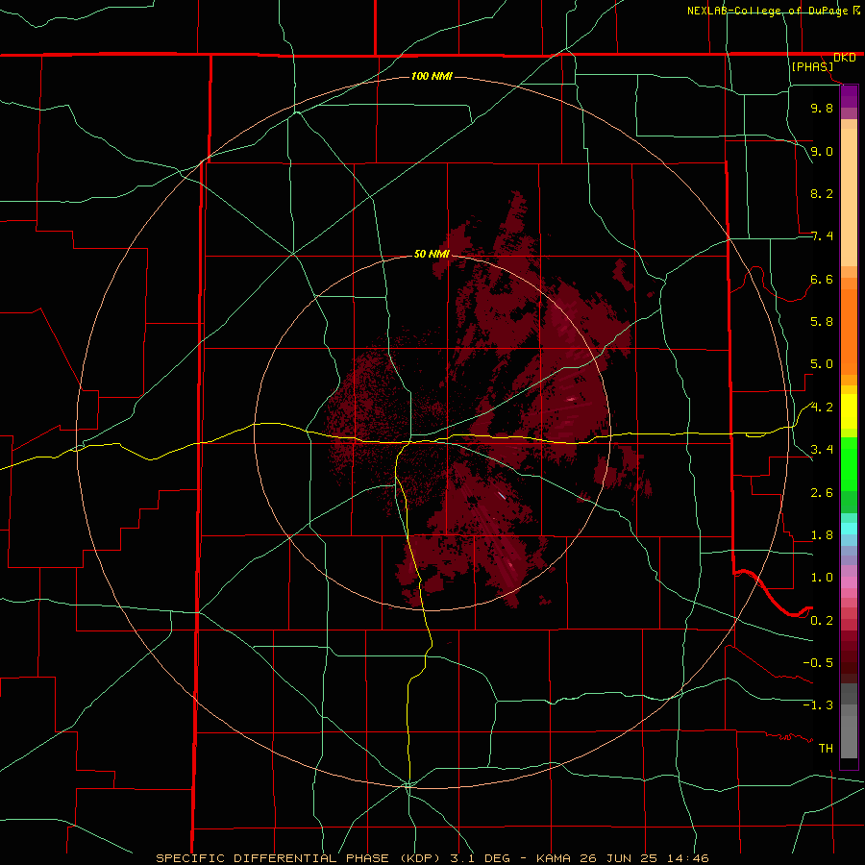The height and width of the screenshot is (865, 865).
Task: Click the 50 NMI range ring label
Action: click(432, 254)
